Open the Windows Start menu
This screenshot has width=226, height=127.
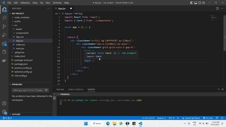point(86,123)
